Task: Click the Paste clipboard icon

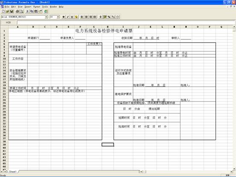Action: tap(36, 12)
